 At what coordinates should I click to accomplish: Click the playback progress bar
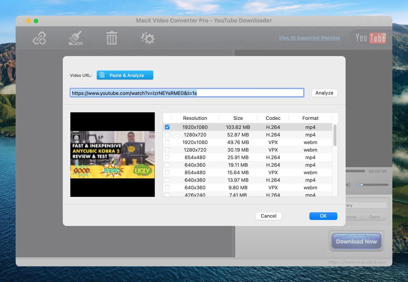click(355, 171)
